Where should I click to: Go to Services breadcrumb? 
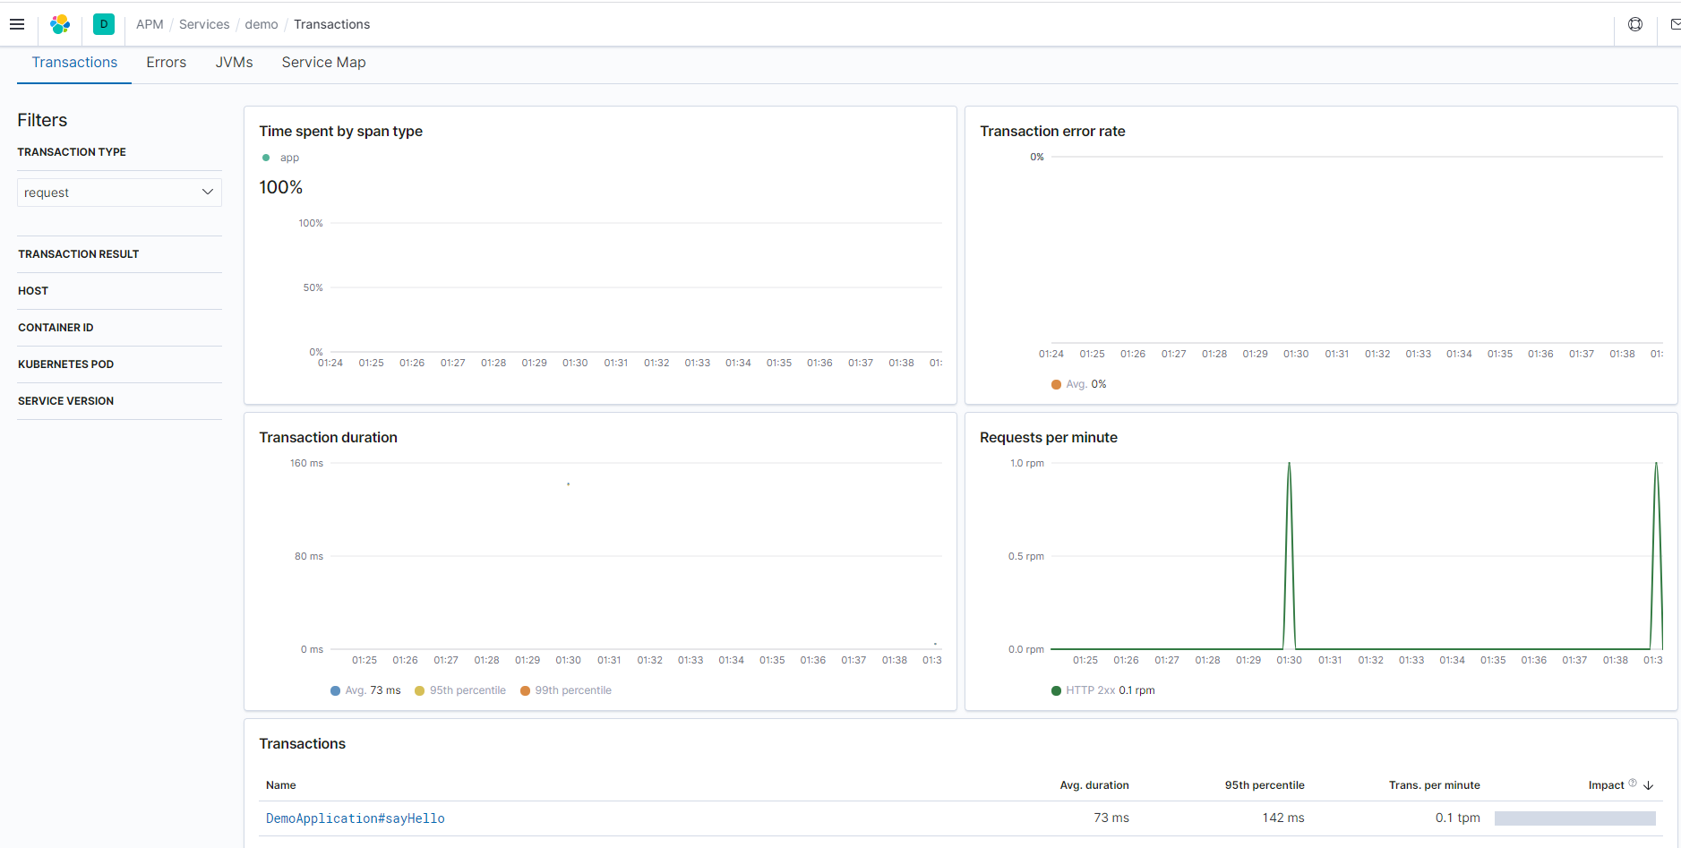(x=204, y=24)
